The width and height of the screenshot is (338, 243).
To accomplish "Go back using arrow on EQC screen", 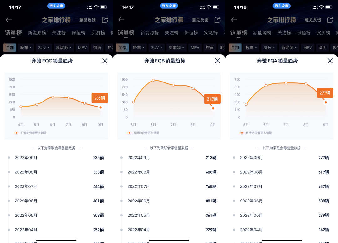I will point(9,20).
